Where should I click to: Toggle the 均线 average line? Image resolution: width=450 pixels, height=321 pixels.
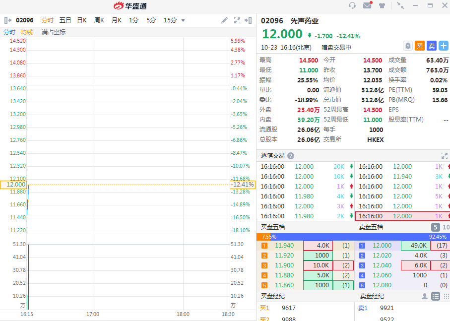[x=26, y=32]
